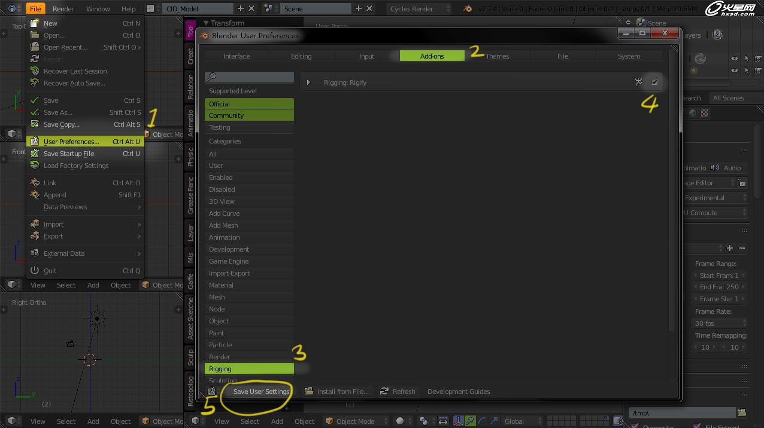Add new screen layout next to CID_Model

point(241,9)
